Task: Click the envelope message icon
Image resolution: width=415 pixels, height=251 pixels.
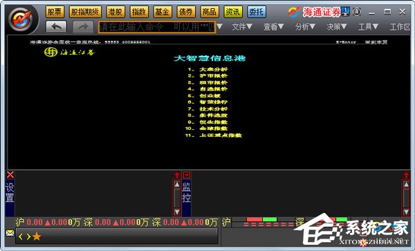Action: 10,233
